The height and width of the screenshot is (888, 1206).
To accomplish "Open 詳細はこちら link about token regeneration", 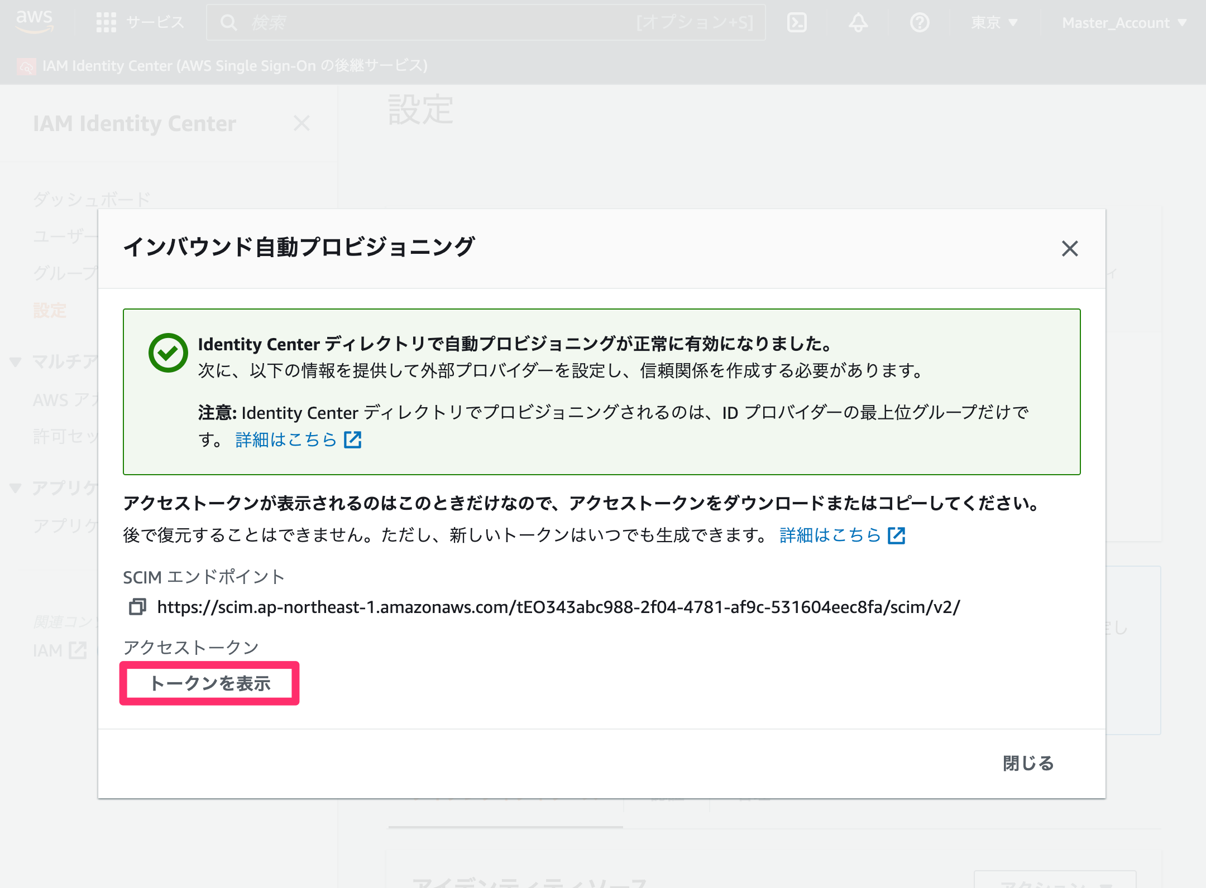I will (830, 535).
